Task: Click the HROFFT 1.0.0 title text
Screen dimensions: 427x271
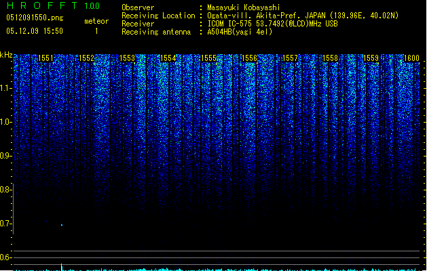Action: click(54, 5)
